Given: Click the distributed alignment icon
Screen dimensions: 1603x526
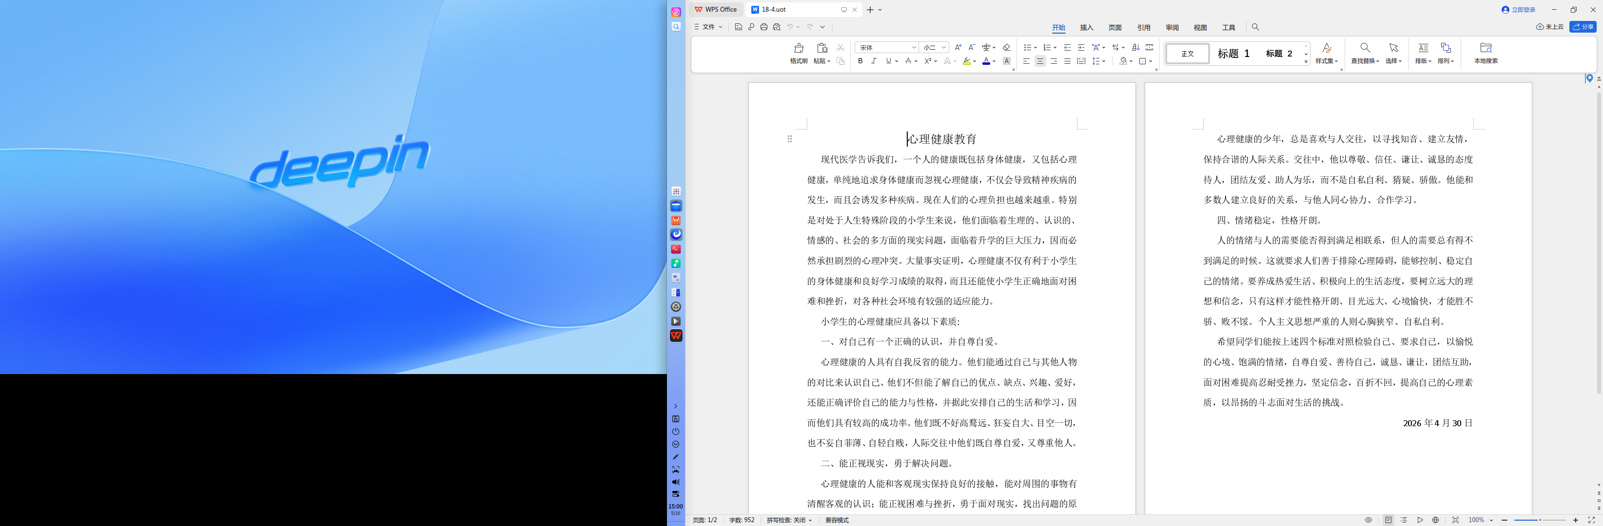Looking at the screenshot, I should coord(1081,61).
